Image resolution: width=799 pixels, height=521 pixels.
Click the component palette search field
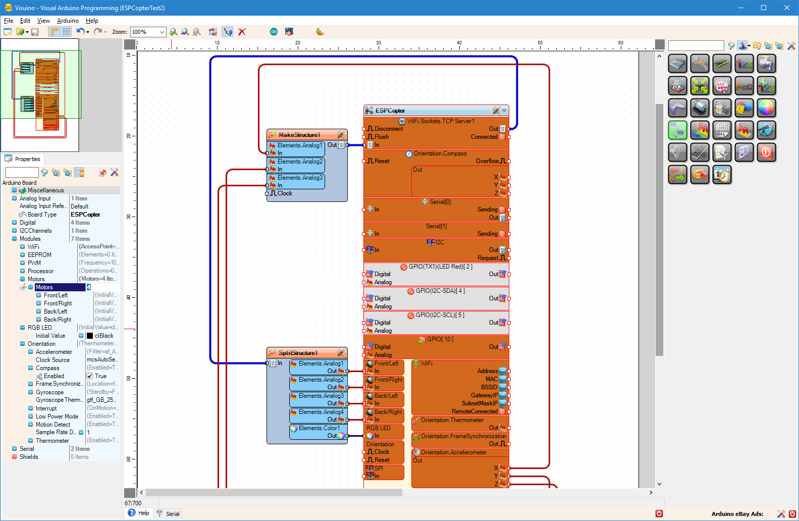click(696, 46)
